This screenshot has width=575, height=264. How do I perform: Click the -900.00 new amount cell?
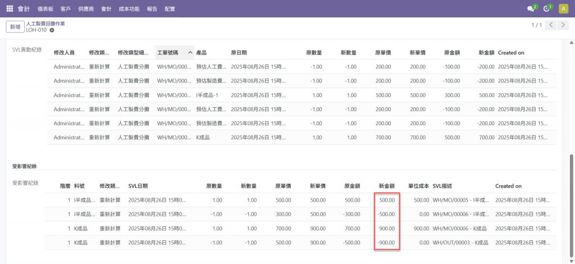click(x=386, y=243)
